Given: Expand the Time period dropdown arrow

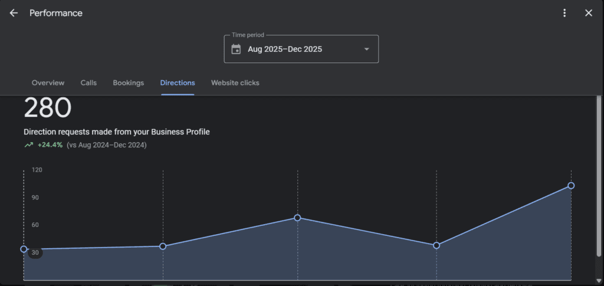Looking at the screenshot, I should coord(366,49).
